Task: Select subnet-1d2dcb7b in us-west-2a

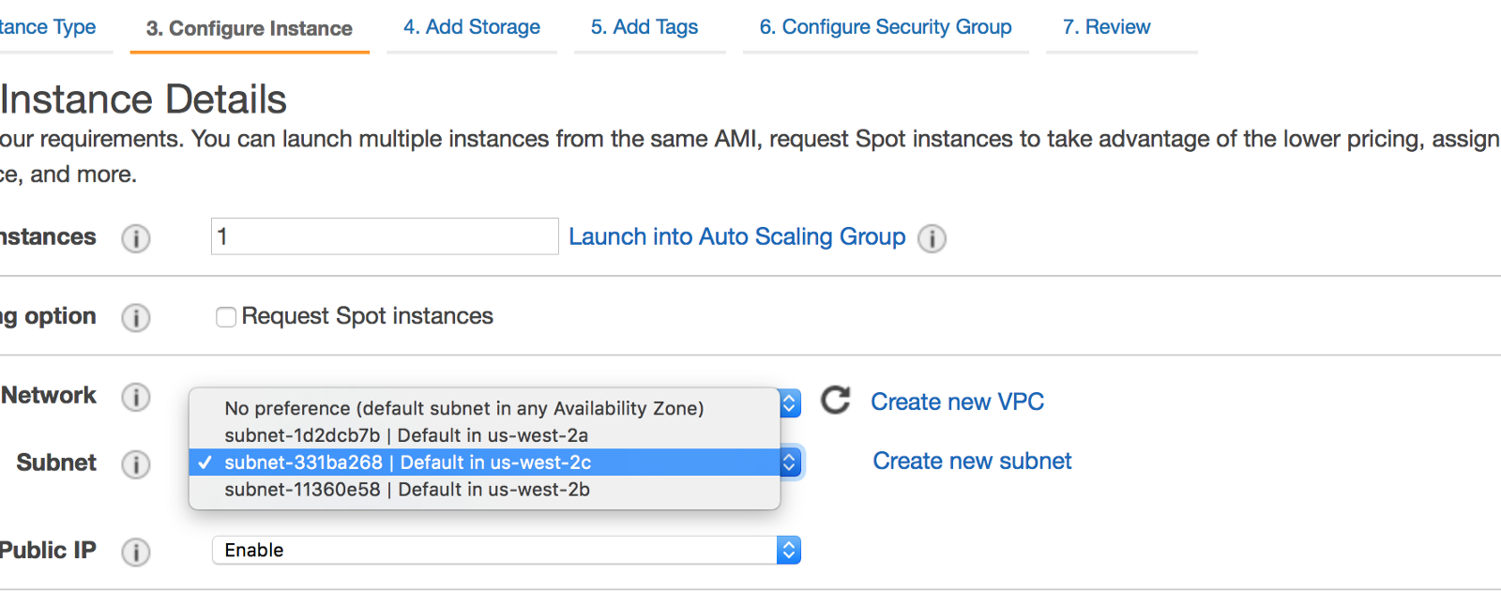Action: [406, 435]
